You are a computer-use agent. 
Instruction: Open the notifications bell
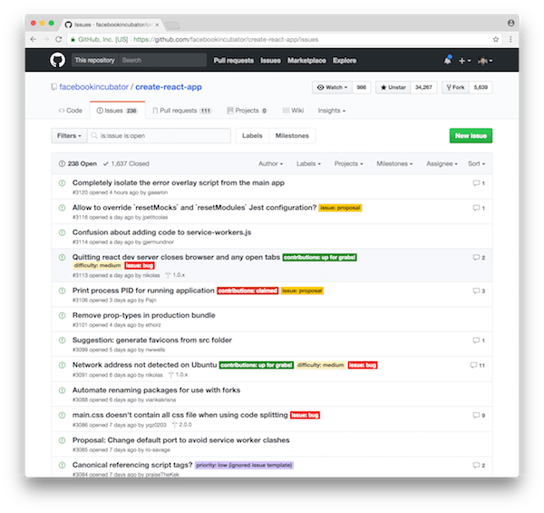pyautogui.click(x=447, y=60)
